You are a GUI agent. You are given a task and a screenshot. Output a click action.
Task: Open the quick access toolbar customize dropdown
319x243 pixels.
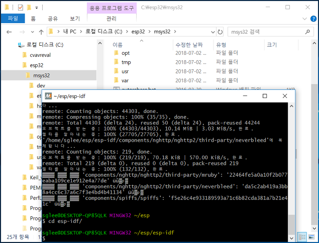[x=37, y=8]
